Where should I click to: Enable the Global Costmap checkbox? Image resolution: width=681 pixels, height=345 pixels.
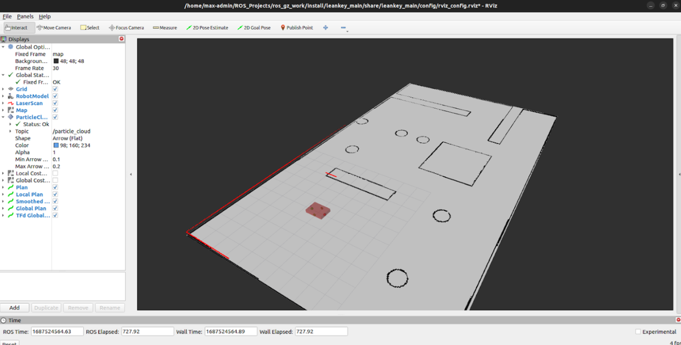(55, 180)
